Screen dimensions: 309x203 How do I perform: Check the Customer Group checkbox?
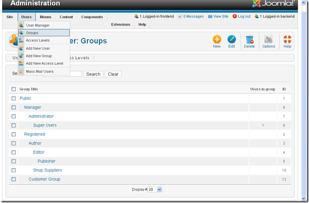coord(14,179)
